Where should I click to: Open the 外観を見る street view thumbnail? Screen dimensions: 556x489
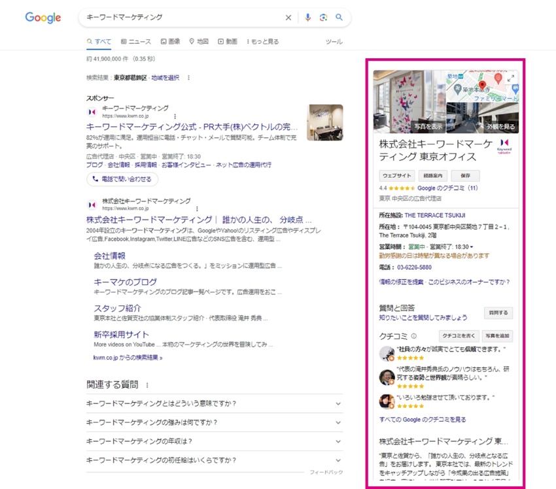click(483, 118)
